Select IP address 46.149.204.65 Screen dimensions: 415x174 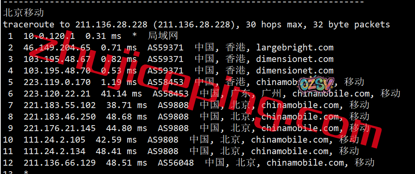coord(57,48)
